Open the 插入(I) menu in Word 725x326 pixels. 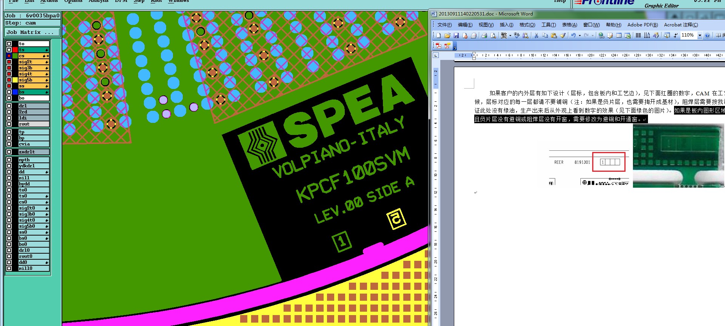506,25
